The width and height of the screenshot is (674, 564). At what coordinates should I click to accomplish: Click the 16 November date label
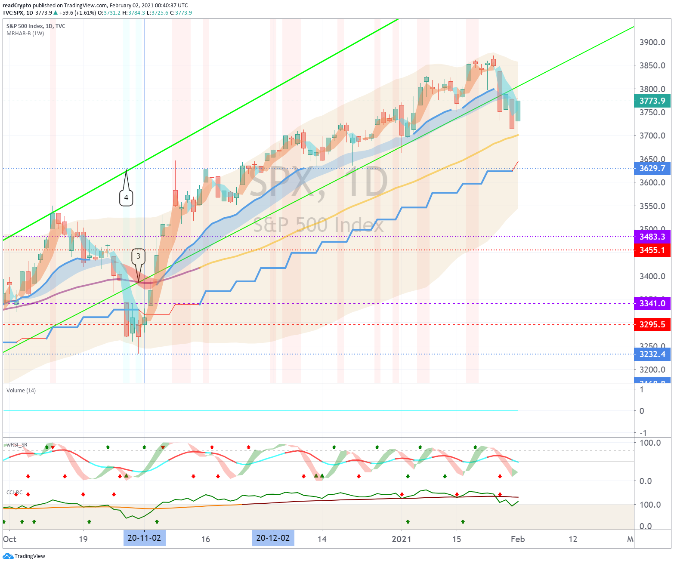[206, 539]
